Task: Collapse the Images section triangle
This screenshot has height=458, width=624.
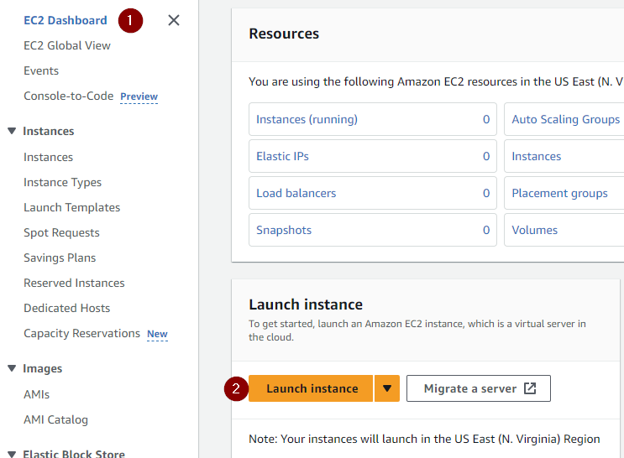Action: tap(12, 368)
